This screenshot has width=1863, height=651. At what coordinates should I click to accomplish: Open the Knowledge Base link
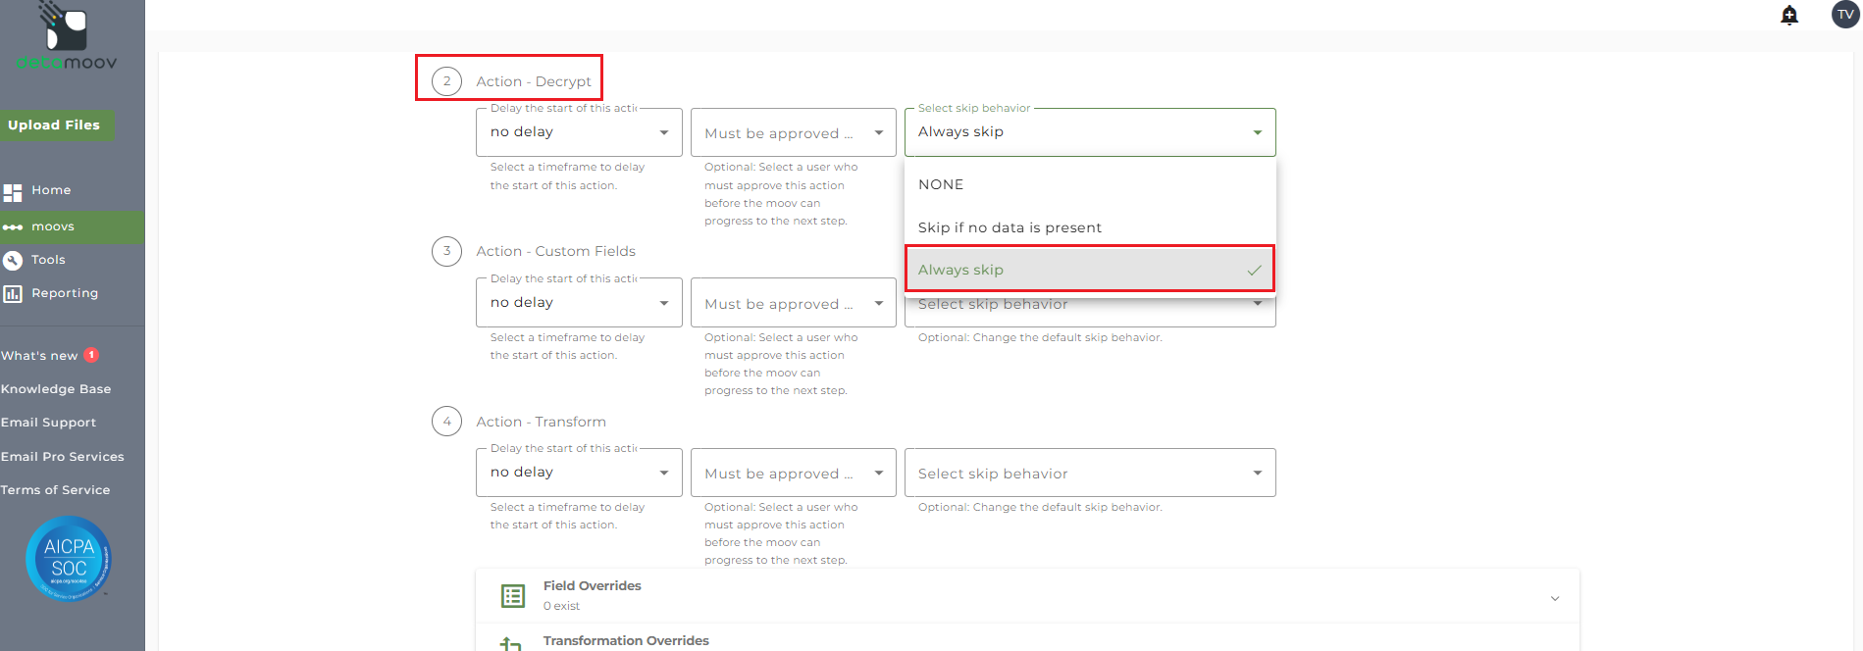click(x=56, y=389)
